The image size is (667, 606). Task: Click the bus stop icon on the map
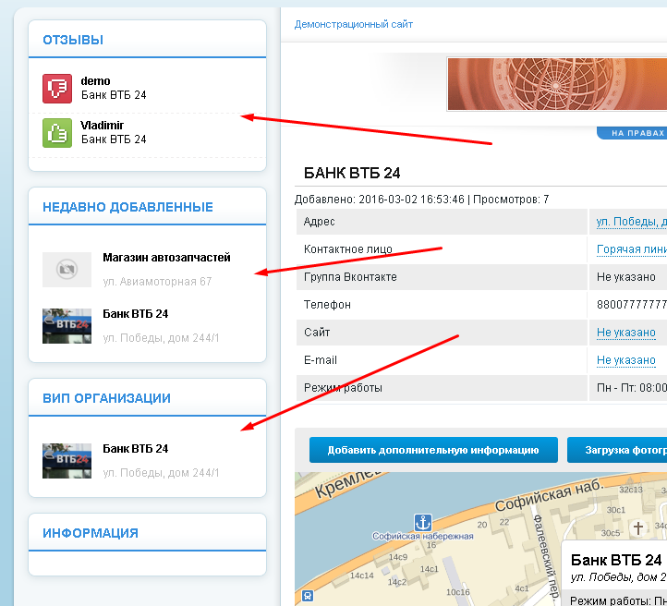(308, 596)
